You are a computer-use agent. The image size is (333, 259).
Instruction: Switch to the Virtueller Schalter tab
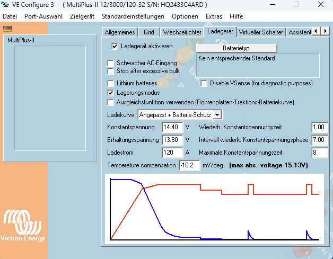click(x=261, y=32)
